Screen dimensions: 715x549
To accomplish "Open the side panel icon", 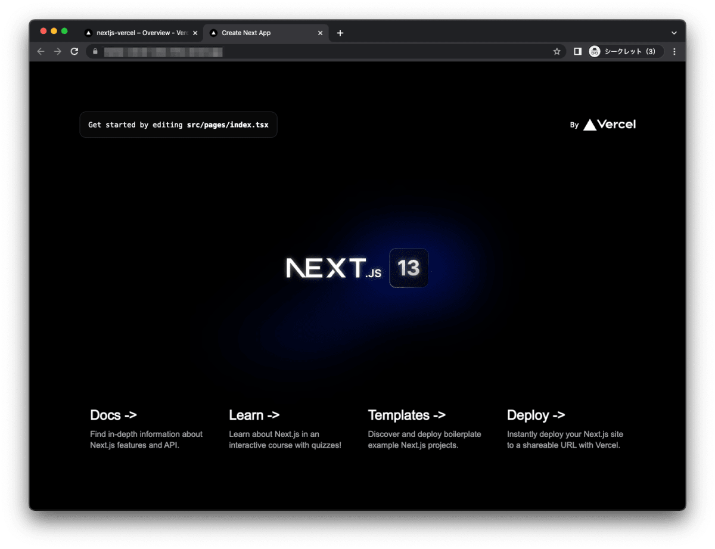I will (577, 51).
